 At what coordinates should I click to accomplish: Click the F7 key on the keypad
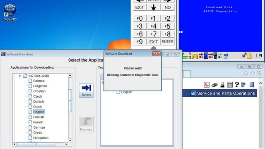click(154, 34)
